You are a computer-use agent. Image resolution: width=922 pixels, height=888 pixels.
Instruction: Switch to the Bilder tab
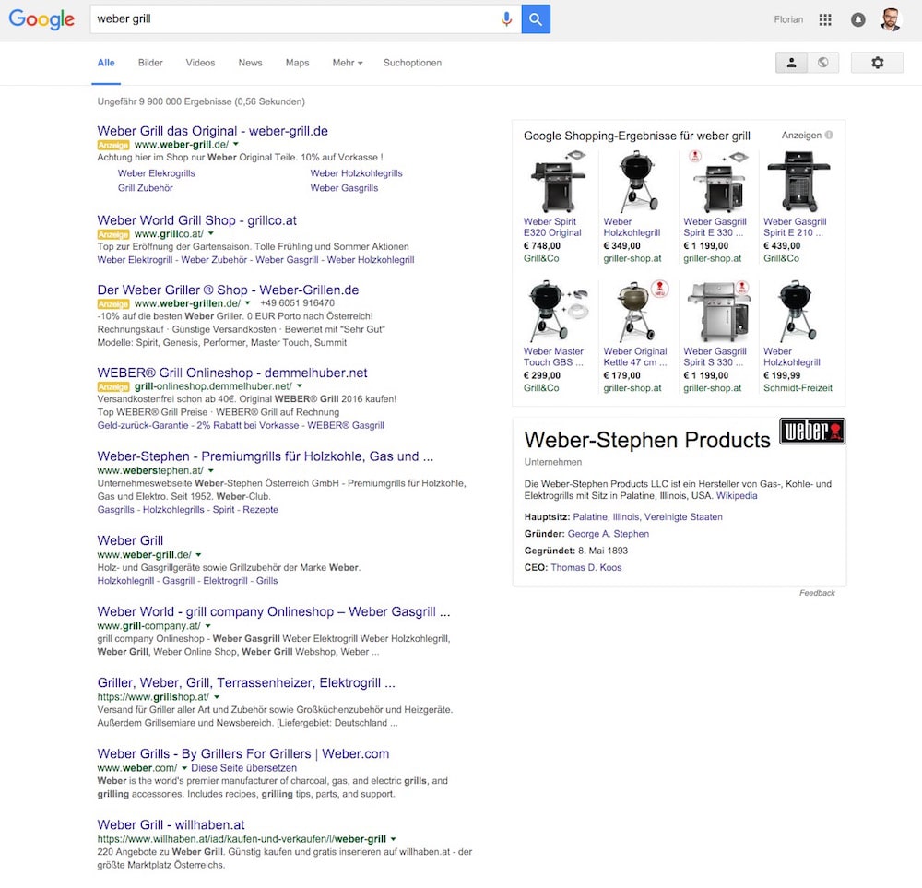tap(150, 63)
